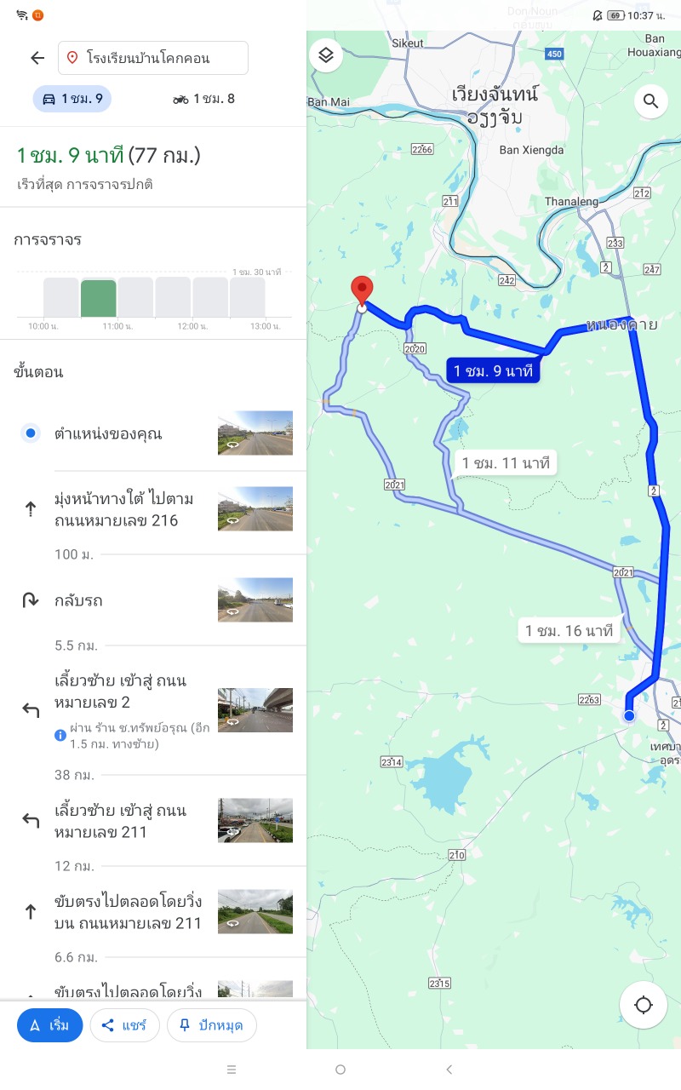Select the car travel mode 1 ชม. 9
Image resolution: width=681 pixels, height=1090 pixels.
click(72, 99)
